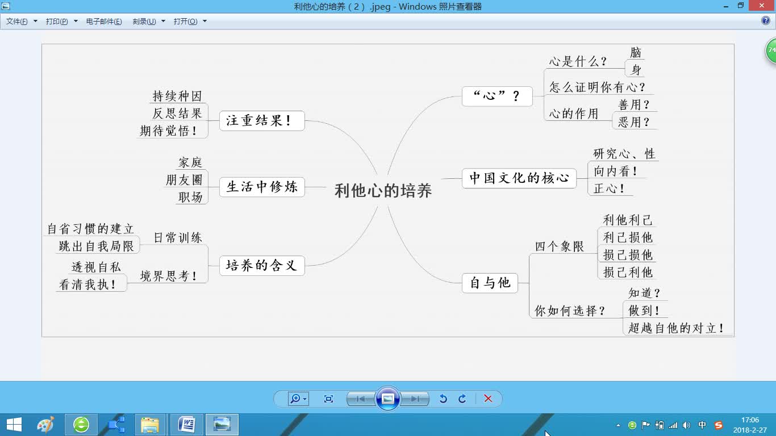Open the 文件(F) menu

point(21,21)
